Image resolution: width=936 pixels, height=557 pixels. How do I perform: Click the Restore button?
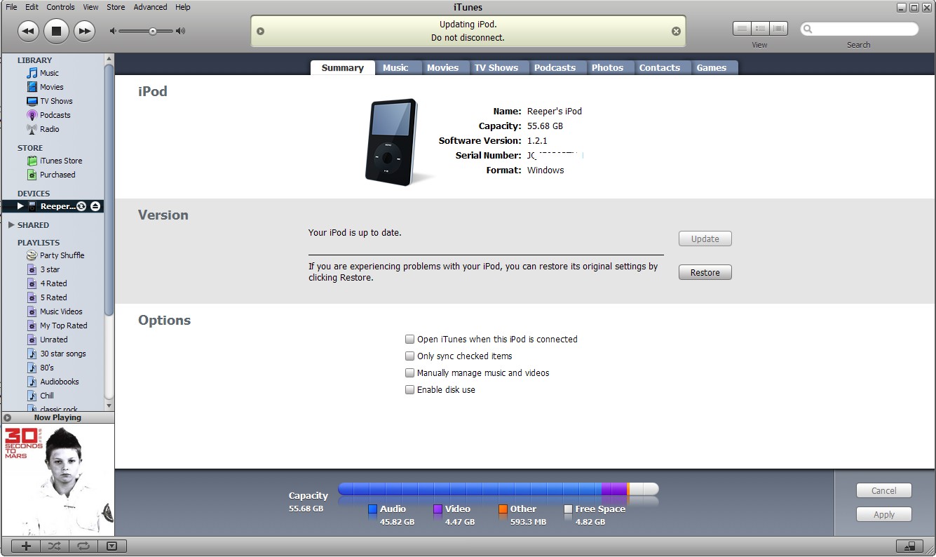(x=705, y=272)
